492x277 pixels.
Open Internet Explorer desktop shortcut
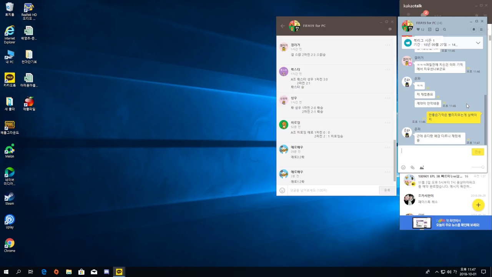pos(10,35)
